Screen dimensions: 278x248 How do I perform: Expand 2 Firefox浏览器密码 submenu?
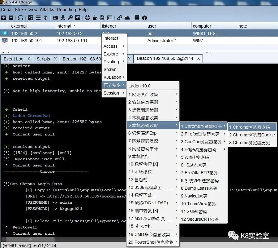point(203,134)
